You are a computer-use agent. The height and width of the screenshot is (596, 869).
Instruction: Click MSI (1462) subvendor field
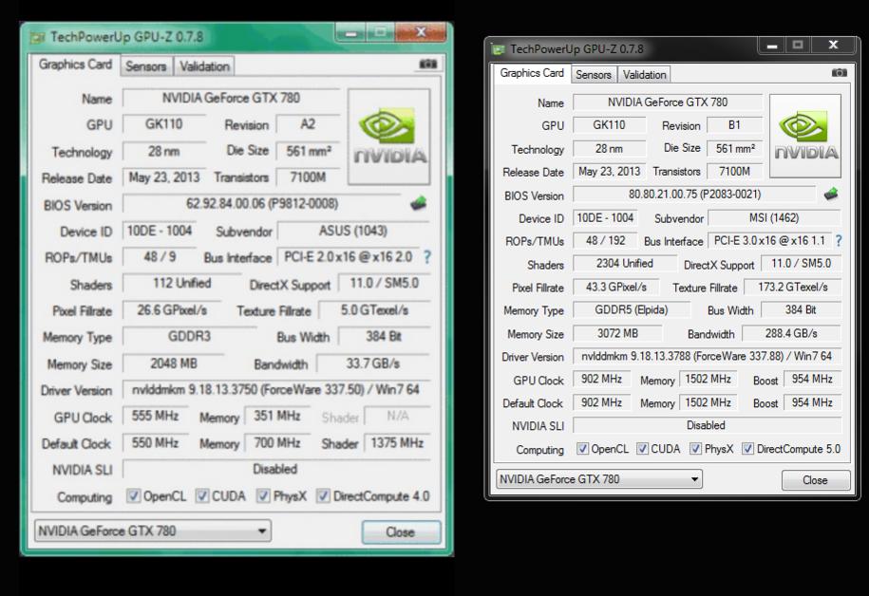(x=774, y=217)
